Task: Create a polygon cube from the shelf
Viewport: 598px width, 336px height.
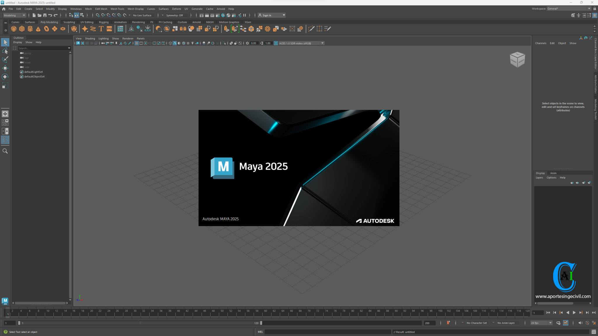Action: [x=22, y=29]
